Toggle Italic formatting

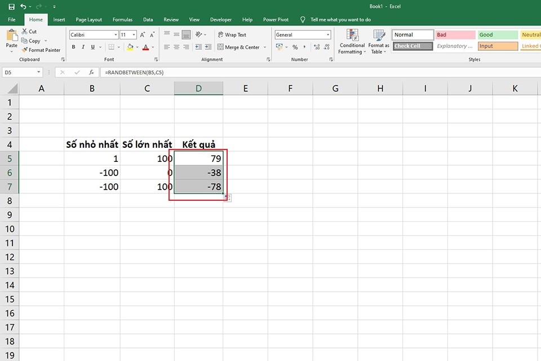point(83,47)
